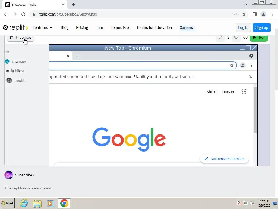Launch Internet Explorer from the taskbar
This screenshot has width=278, height=209.
[24, 203]
